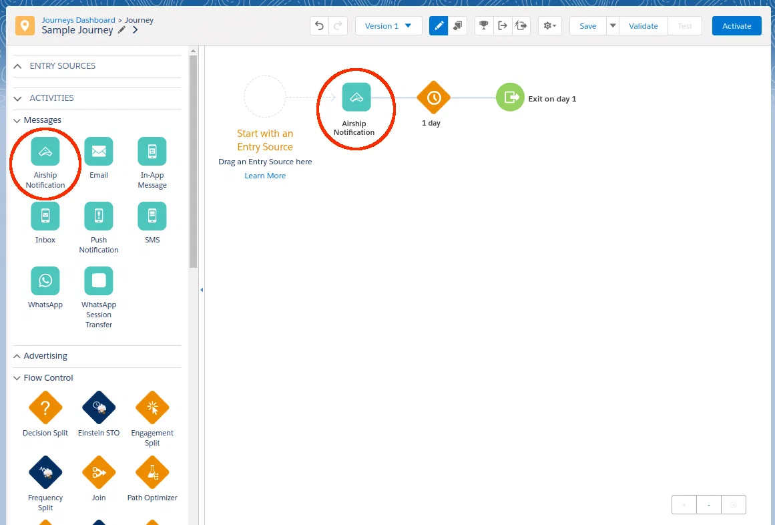Viewport: 775px width, 525px height.
Task: Select the Decision Split flow control icon
Action: pos(45,407)
